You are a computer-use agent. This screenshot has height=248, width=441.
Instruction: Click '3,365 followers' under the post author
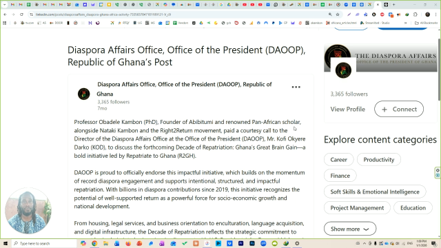coord(113,102)
